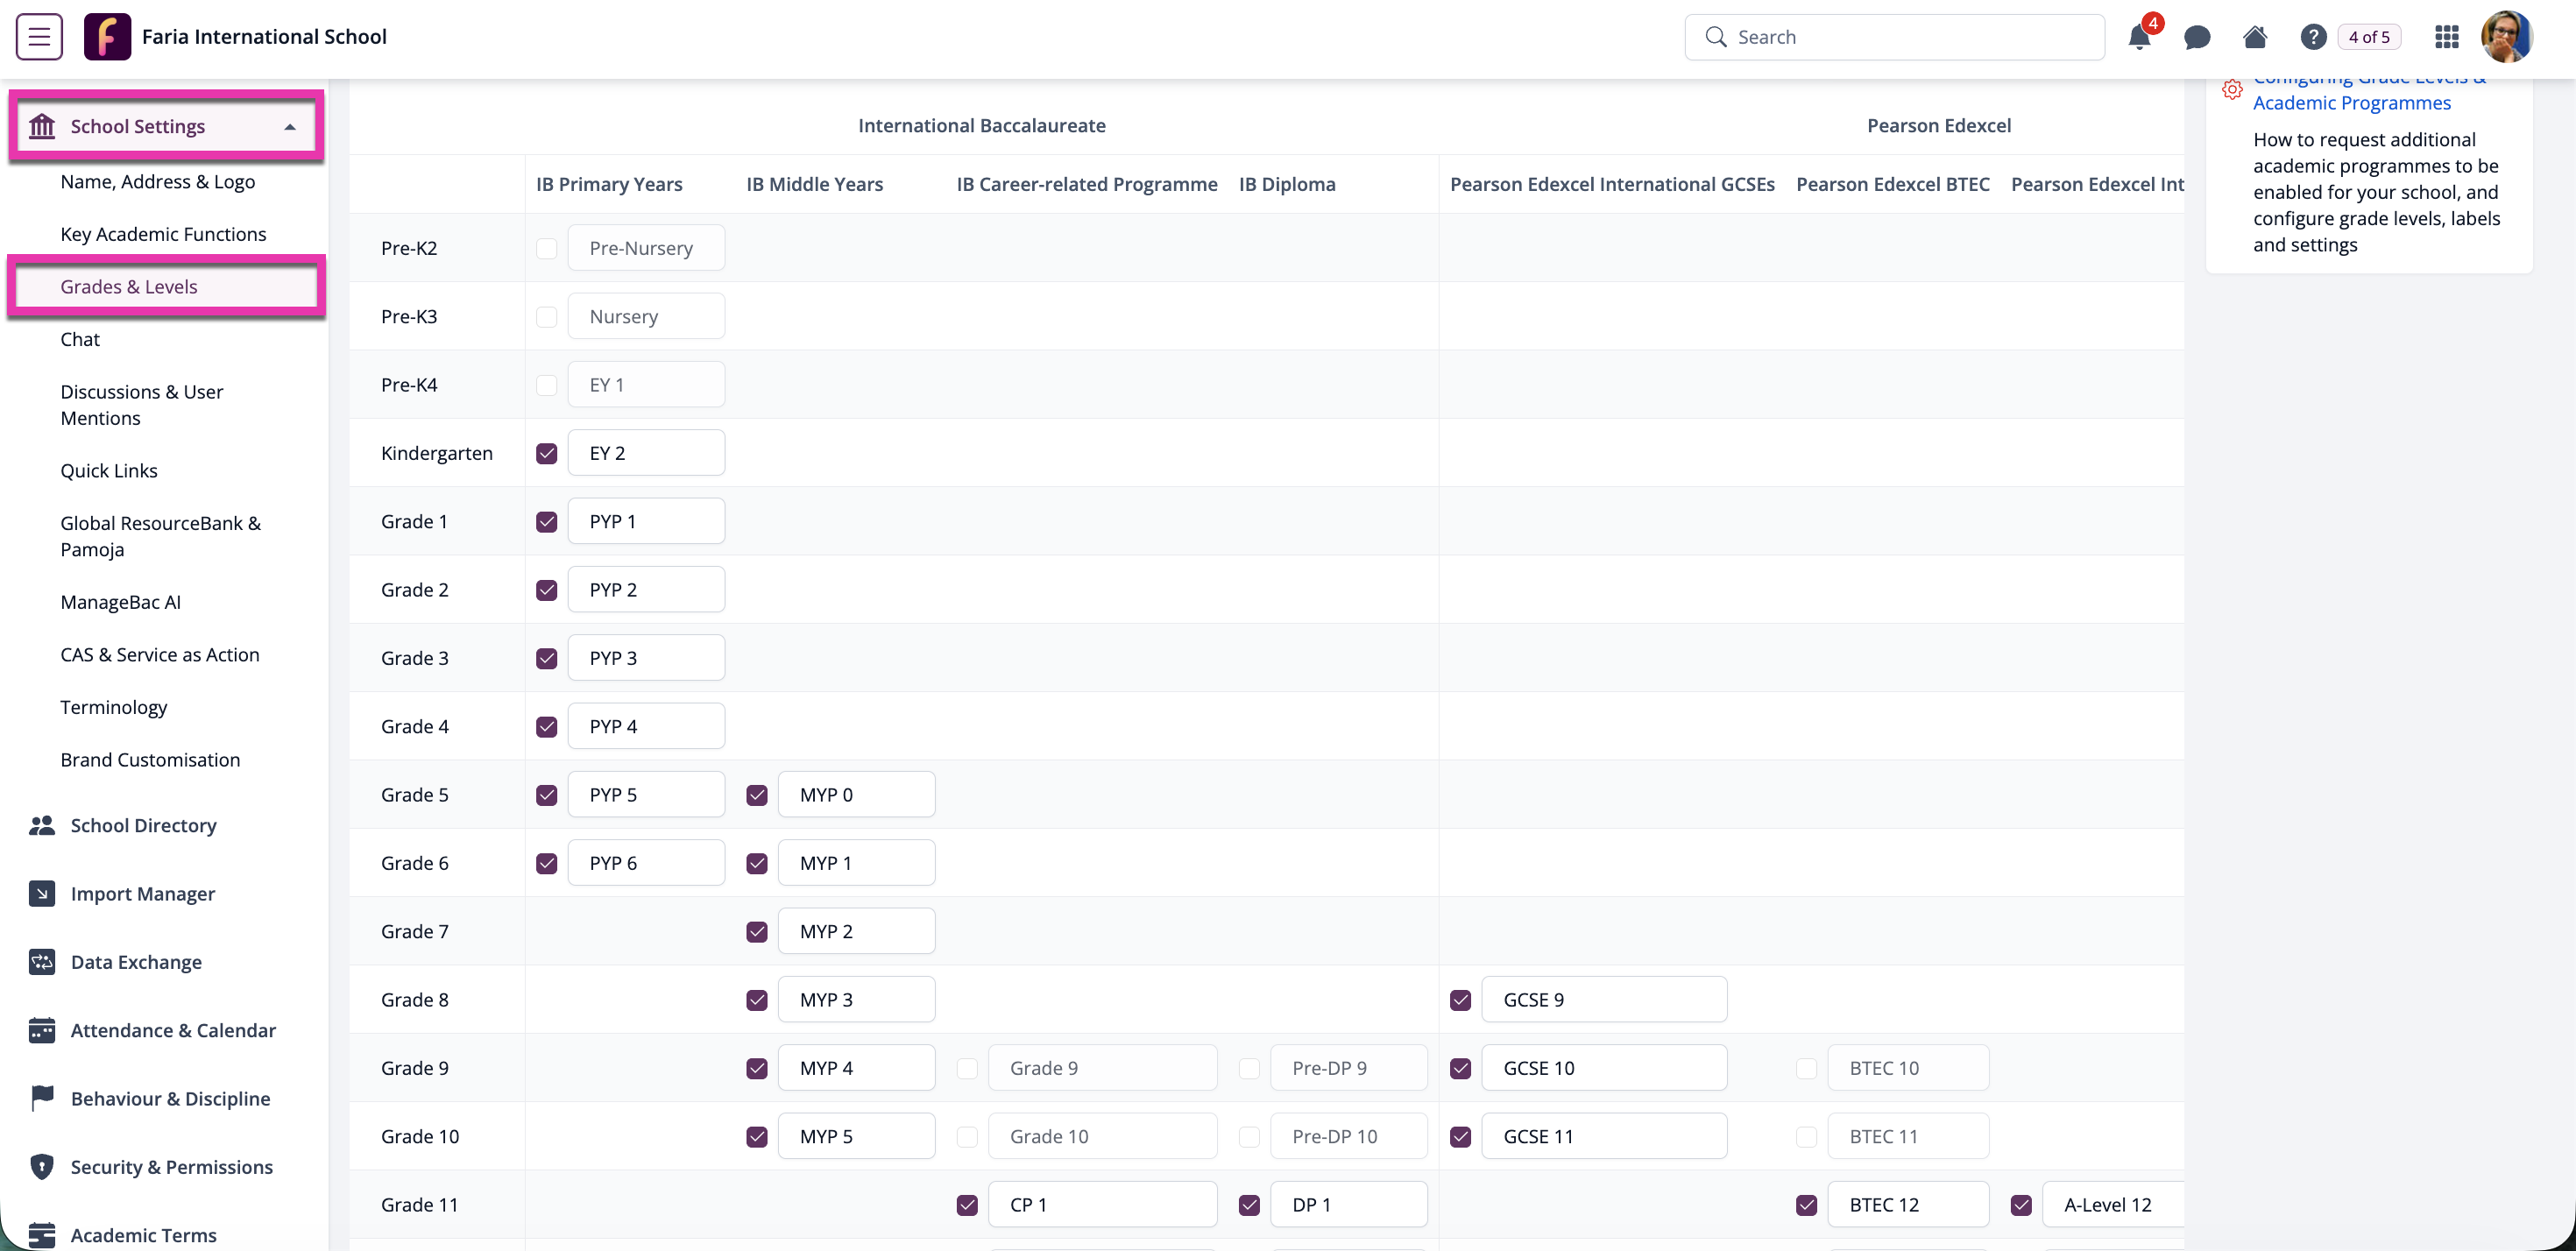Viewport: 2576px width, 1251px height.
Task: Click the Faria school logo icon
Action: coord(107,37)
